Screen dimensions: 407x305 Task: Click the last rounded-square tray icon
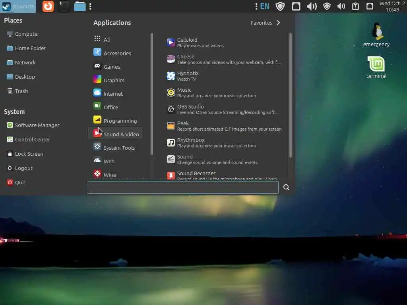pos(370,6)
